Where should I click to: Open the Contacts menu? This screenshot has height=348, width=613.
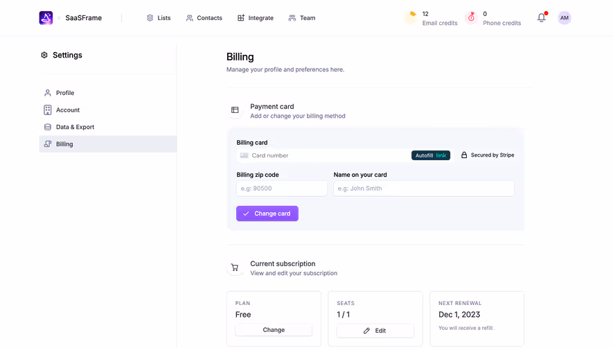(x=204, y=18)
